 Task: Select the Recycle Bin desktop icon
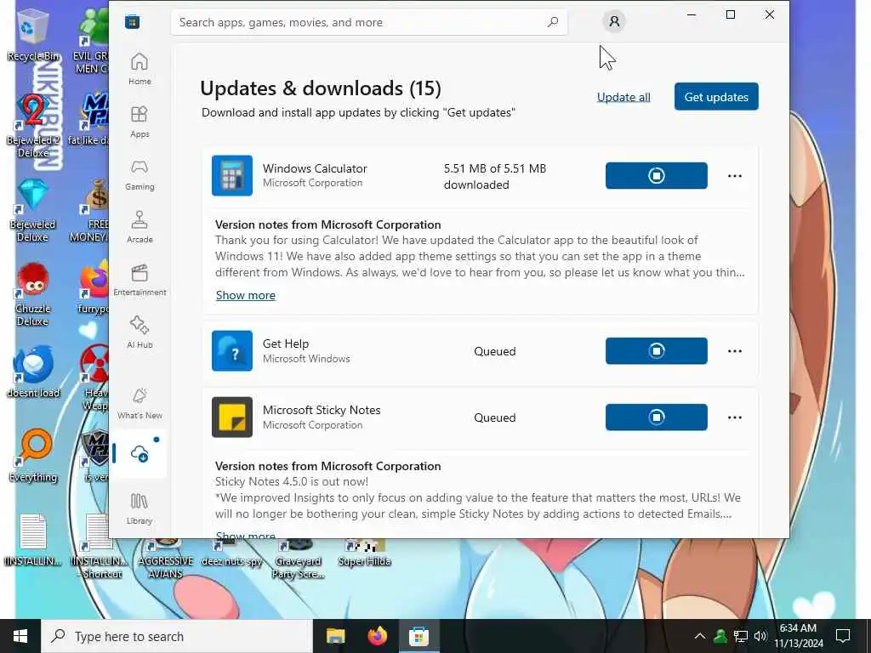[33, 36]
